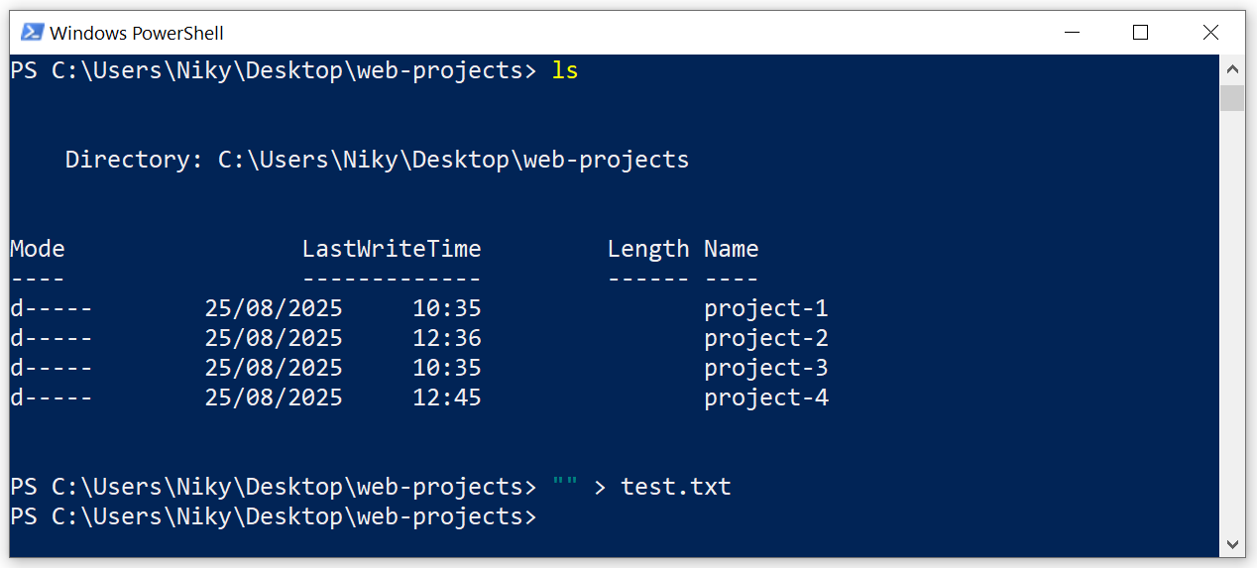Minimize the Windows PowerShell window
The width and height of the screenshot is (1257, 568).
point(1070,33)
